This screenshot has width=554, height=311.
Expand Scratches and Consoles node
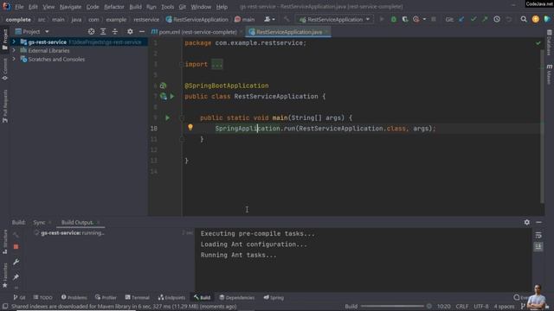coord(14,59)
